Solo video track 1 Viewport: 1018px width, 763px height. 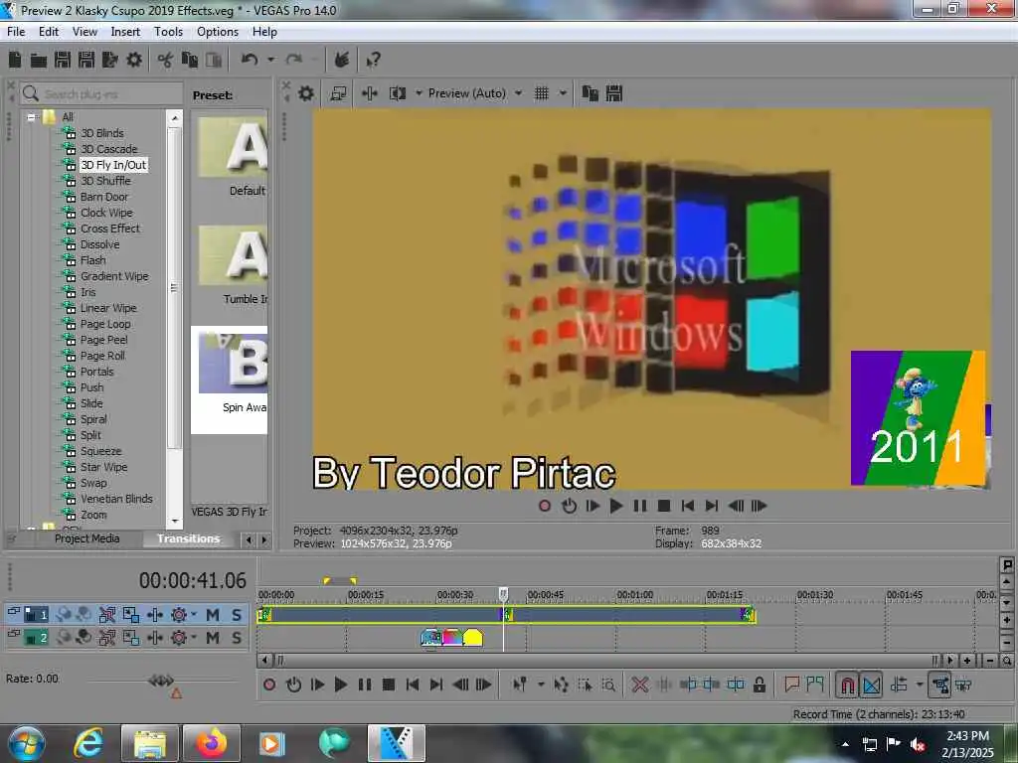tap(237, 614)
